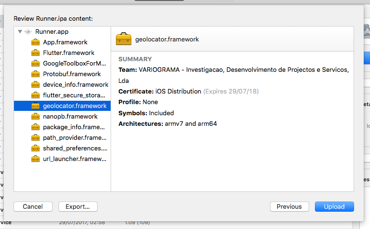This screenshot has width=370, height=229.
Task: Click the Cancel button
Action: pos(33,207)
